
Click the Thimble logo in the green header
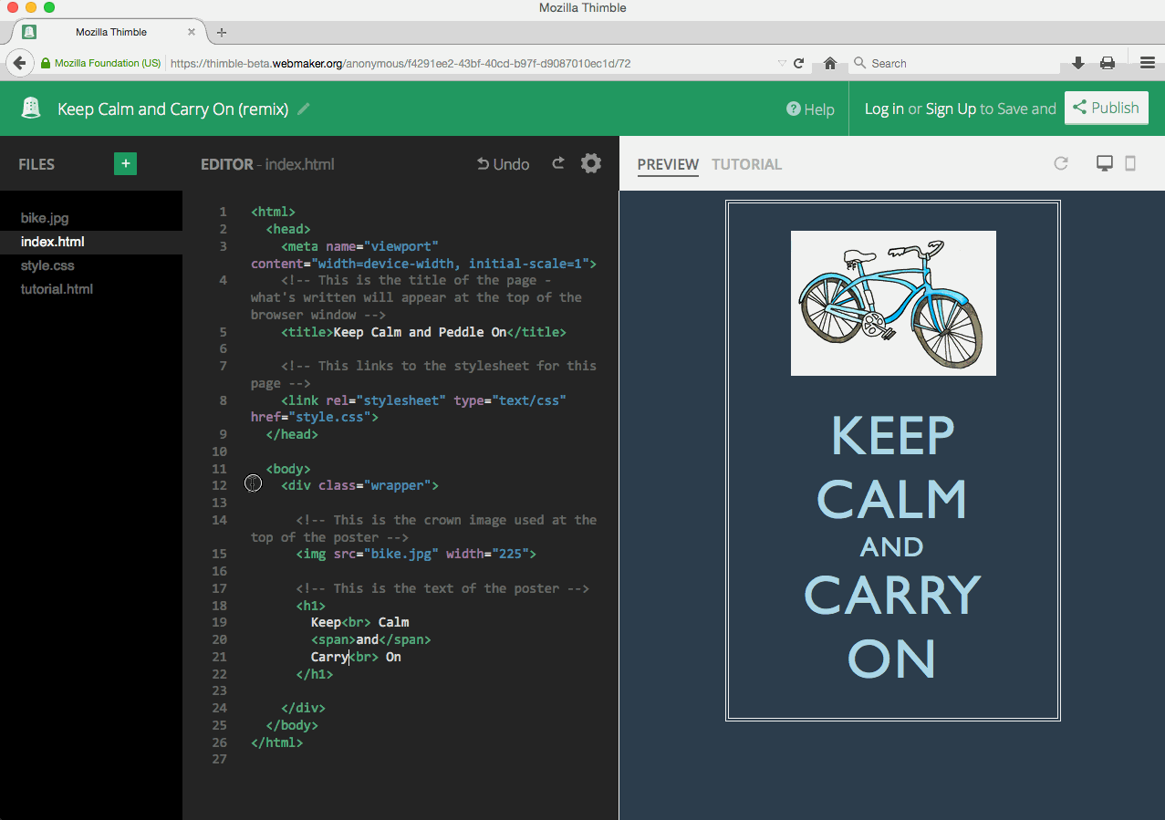tap(32, 109)
